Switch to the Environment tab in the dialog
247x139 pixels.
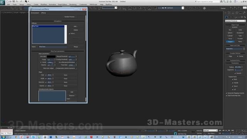(x=35, y=13)
